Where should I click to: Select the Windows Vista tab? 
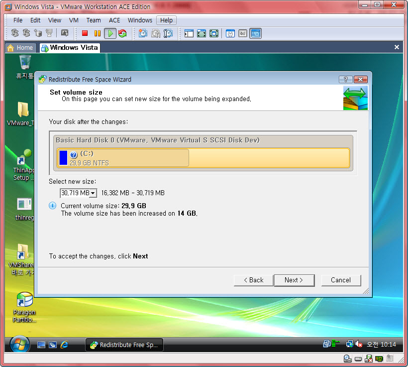(70, 48)
